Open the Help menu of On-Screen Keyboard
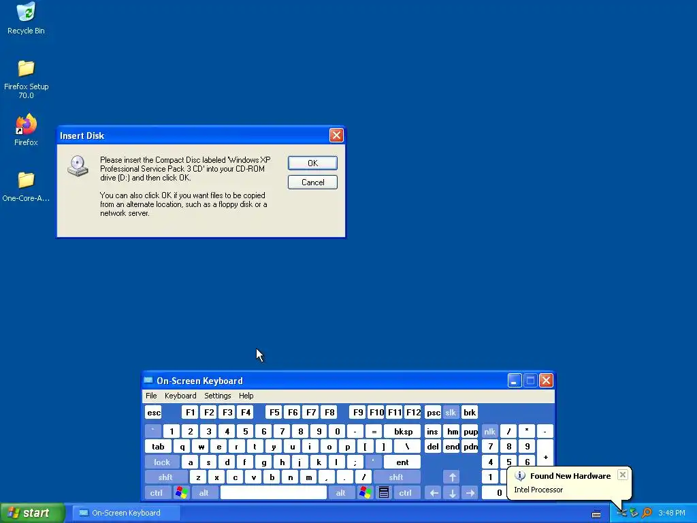Screen dimensions: 697x523 (246, 396)
